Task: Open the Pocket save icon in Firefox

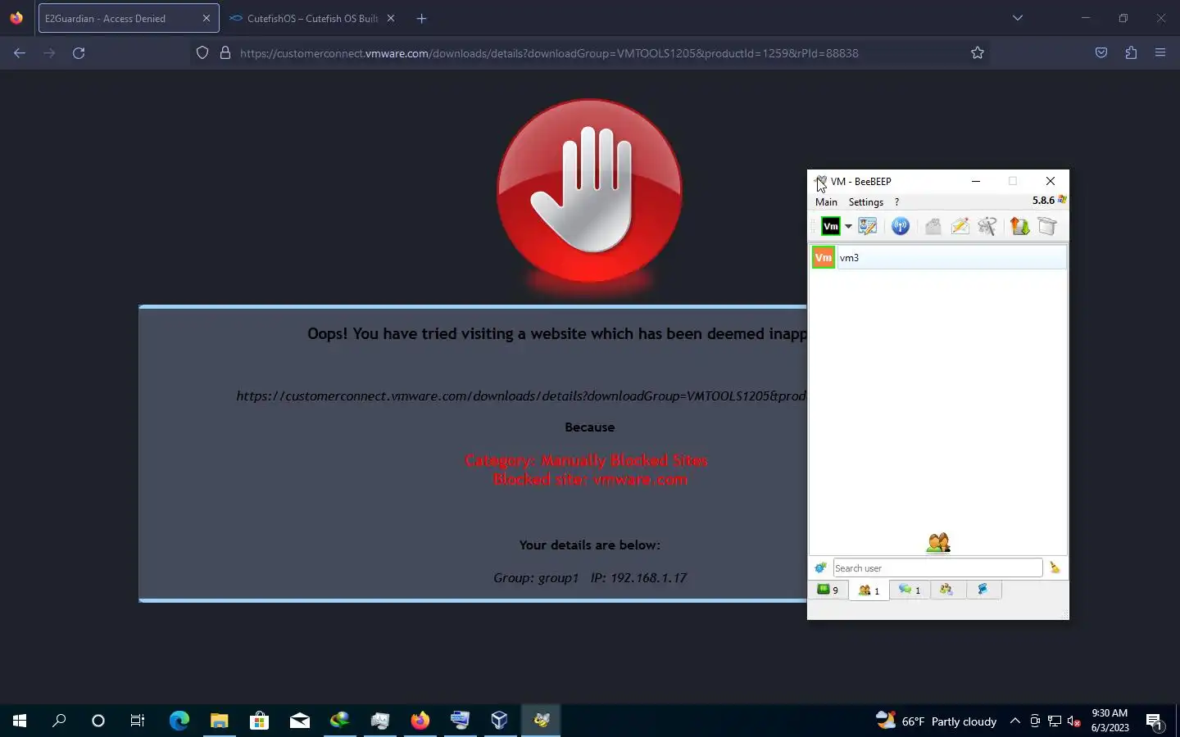Action: (1101, 52)
